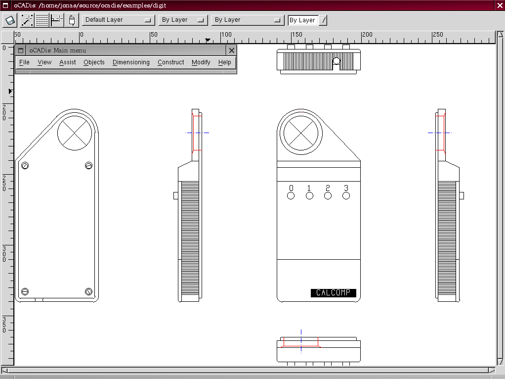Click the floppy disk save icon
The image size is (505, 379).
click(x=10, y=20)
